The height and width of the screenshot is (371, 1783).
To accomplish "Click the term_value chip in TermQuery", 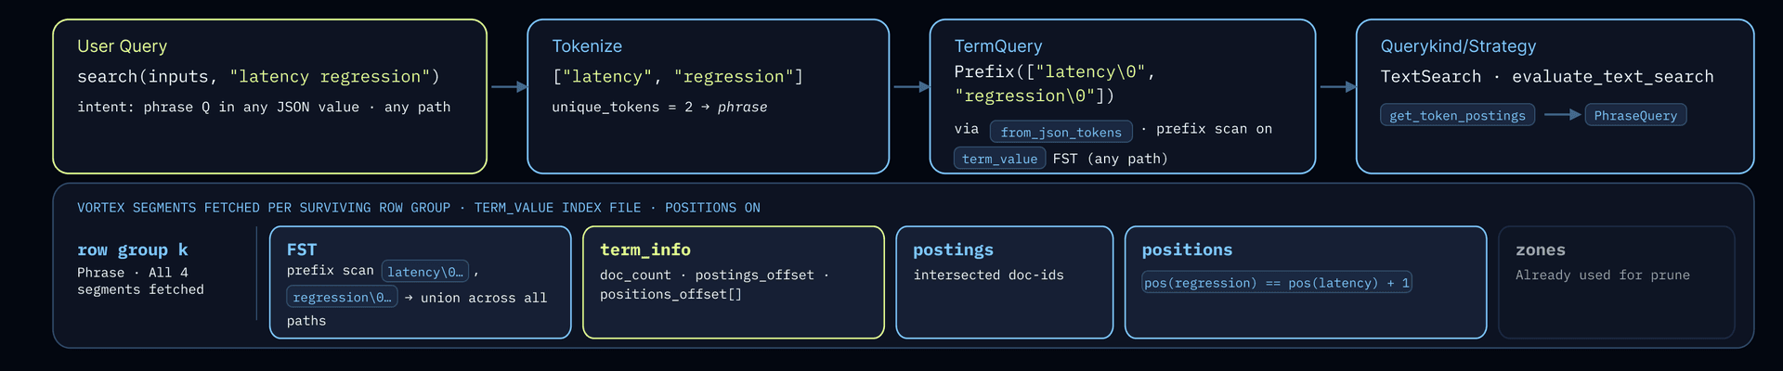I will point(999,159).
